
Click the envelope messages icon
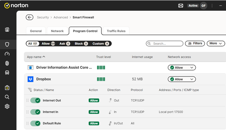[x=181, y=6]
